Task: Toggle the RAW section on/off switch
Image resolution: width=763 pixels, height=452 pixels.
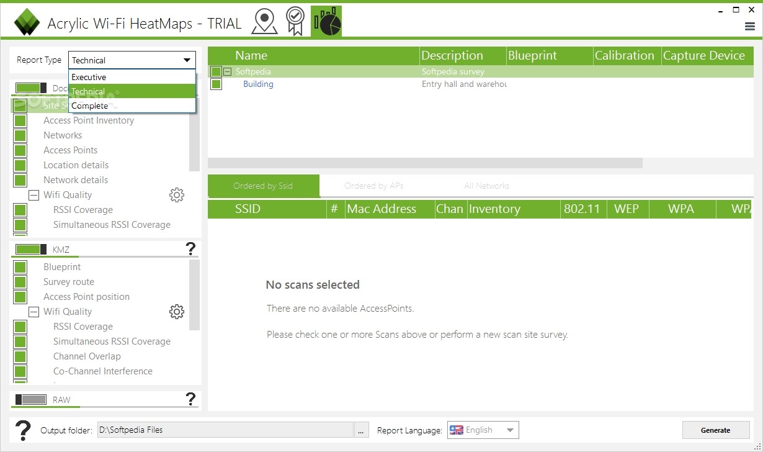Action: tap(30, 400)
